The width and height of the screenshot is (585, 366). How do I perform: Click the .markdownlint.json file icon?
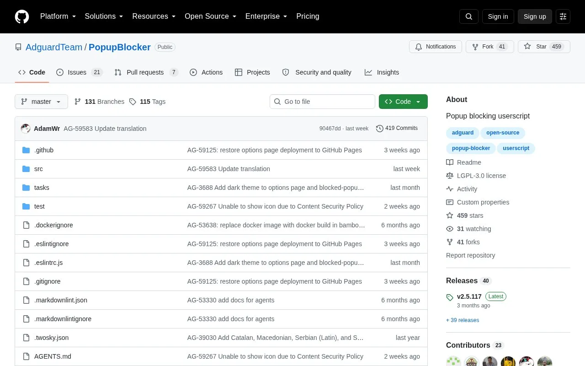tap(26, 300)
